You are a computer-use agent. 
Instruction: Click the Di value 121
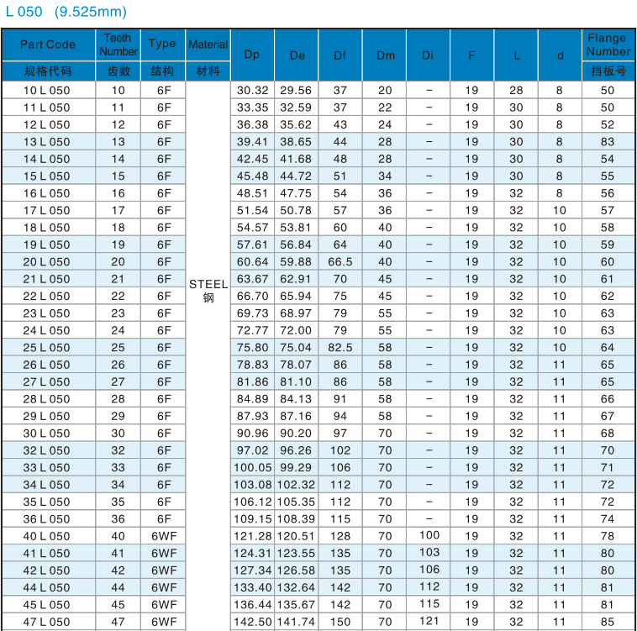pos(429,621)
